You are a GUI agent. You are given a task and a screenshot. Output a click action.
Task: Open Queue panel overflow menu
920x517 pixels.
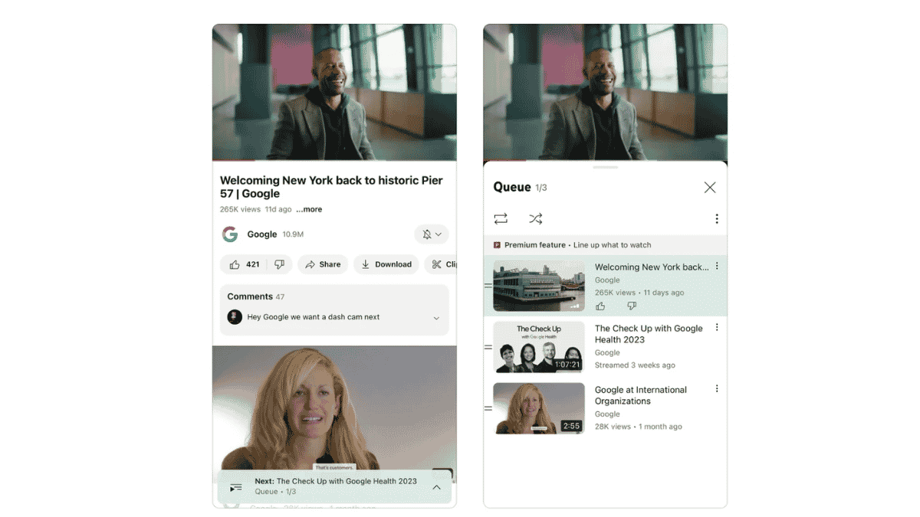[717, 219]
